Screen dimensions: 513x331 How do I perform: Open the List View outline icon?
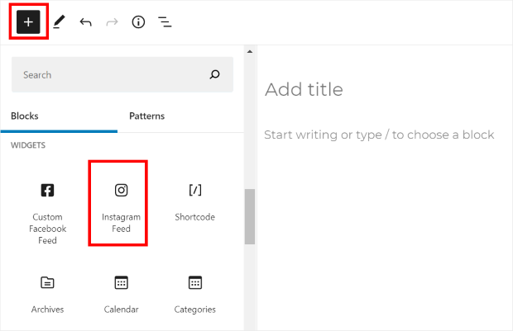[x=165, y=22]
